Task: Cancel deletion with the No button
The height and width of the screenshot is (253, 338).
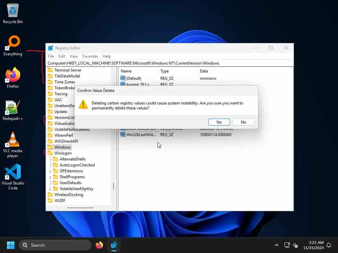Action: click(243, 122)
